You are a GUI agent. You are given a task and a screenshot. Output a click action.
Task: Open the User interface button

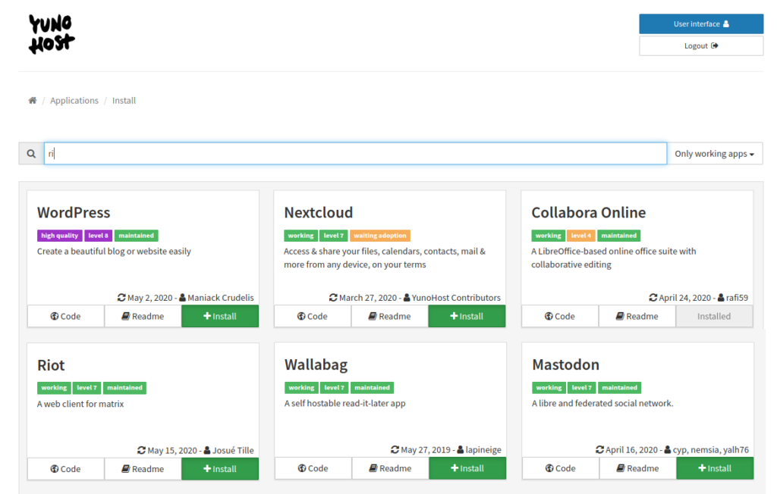[700, 24]
